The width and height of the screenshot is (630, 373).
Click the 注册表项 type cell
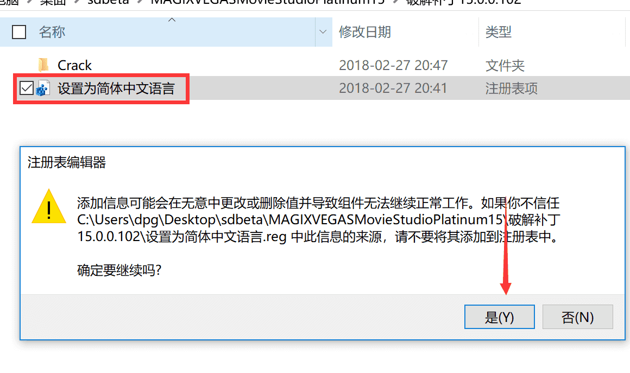pyautogui.click(x=511, y=88)
